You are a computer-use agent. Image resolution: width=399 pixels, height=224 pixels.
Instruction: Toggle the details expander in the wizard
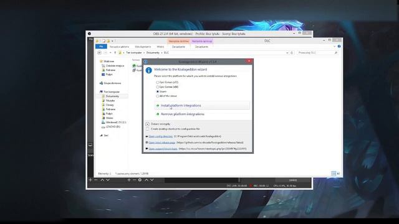click(x=147, y=124)
